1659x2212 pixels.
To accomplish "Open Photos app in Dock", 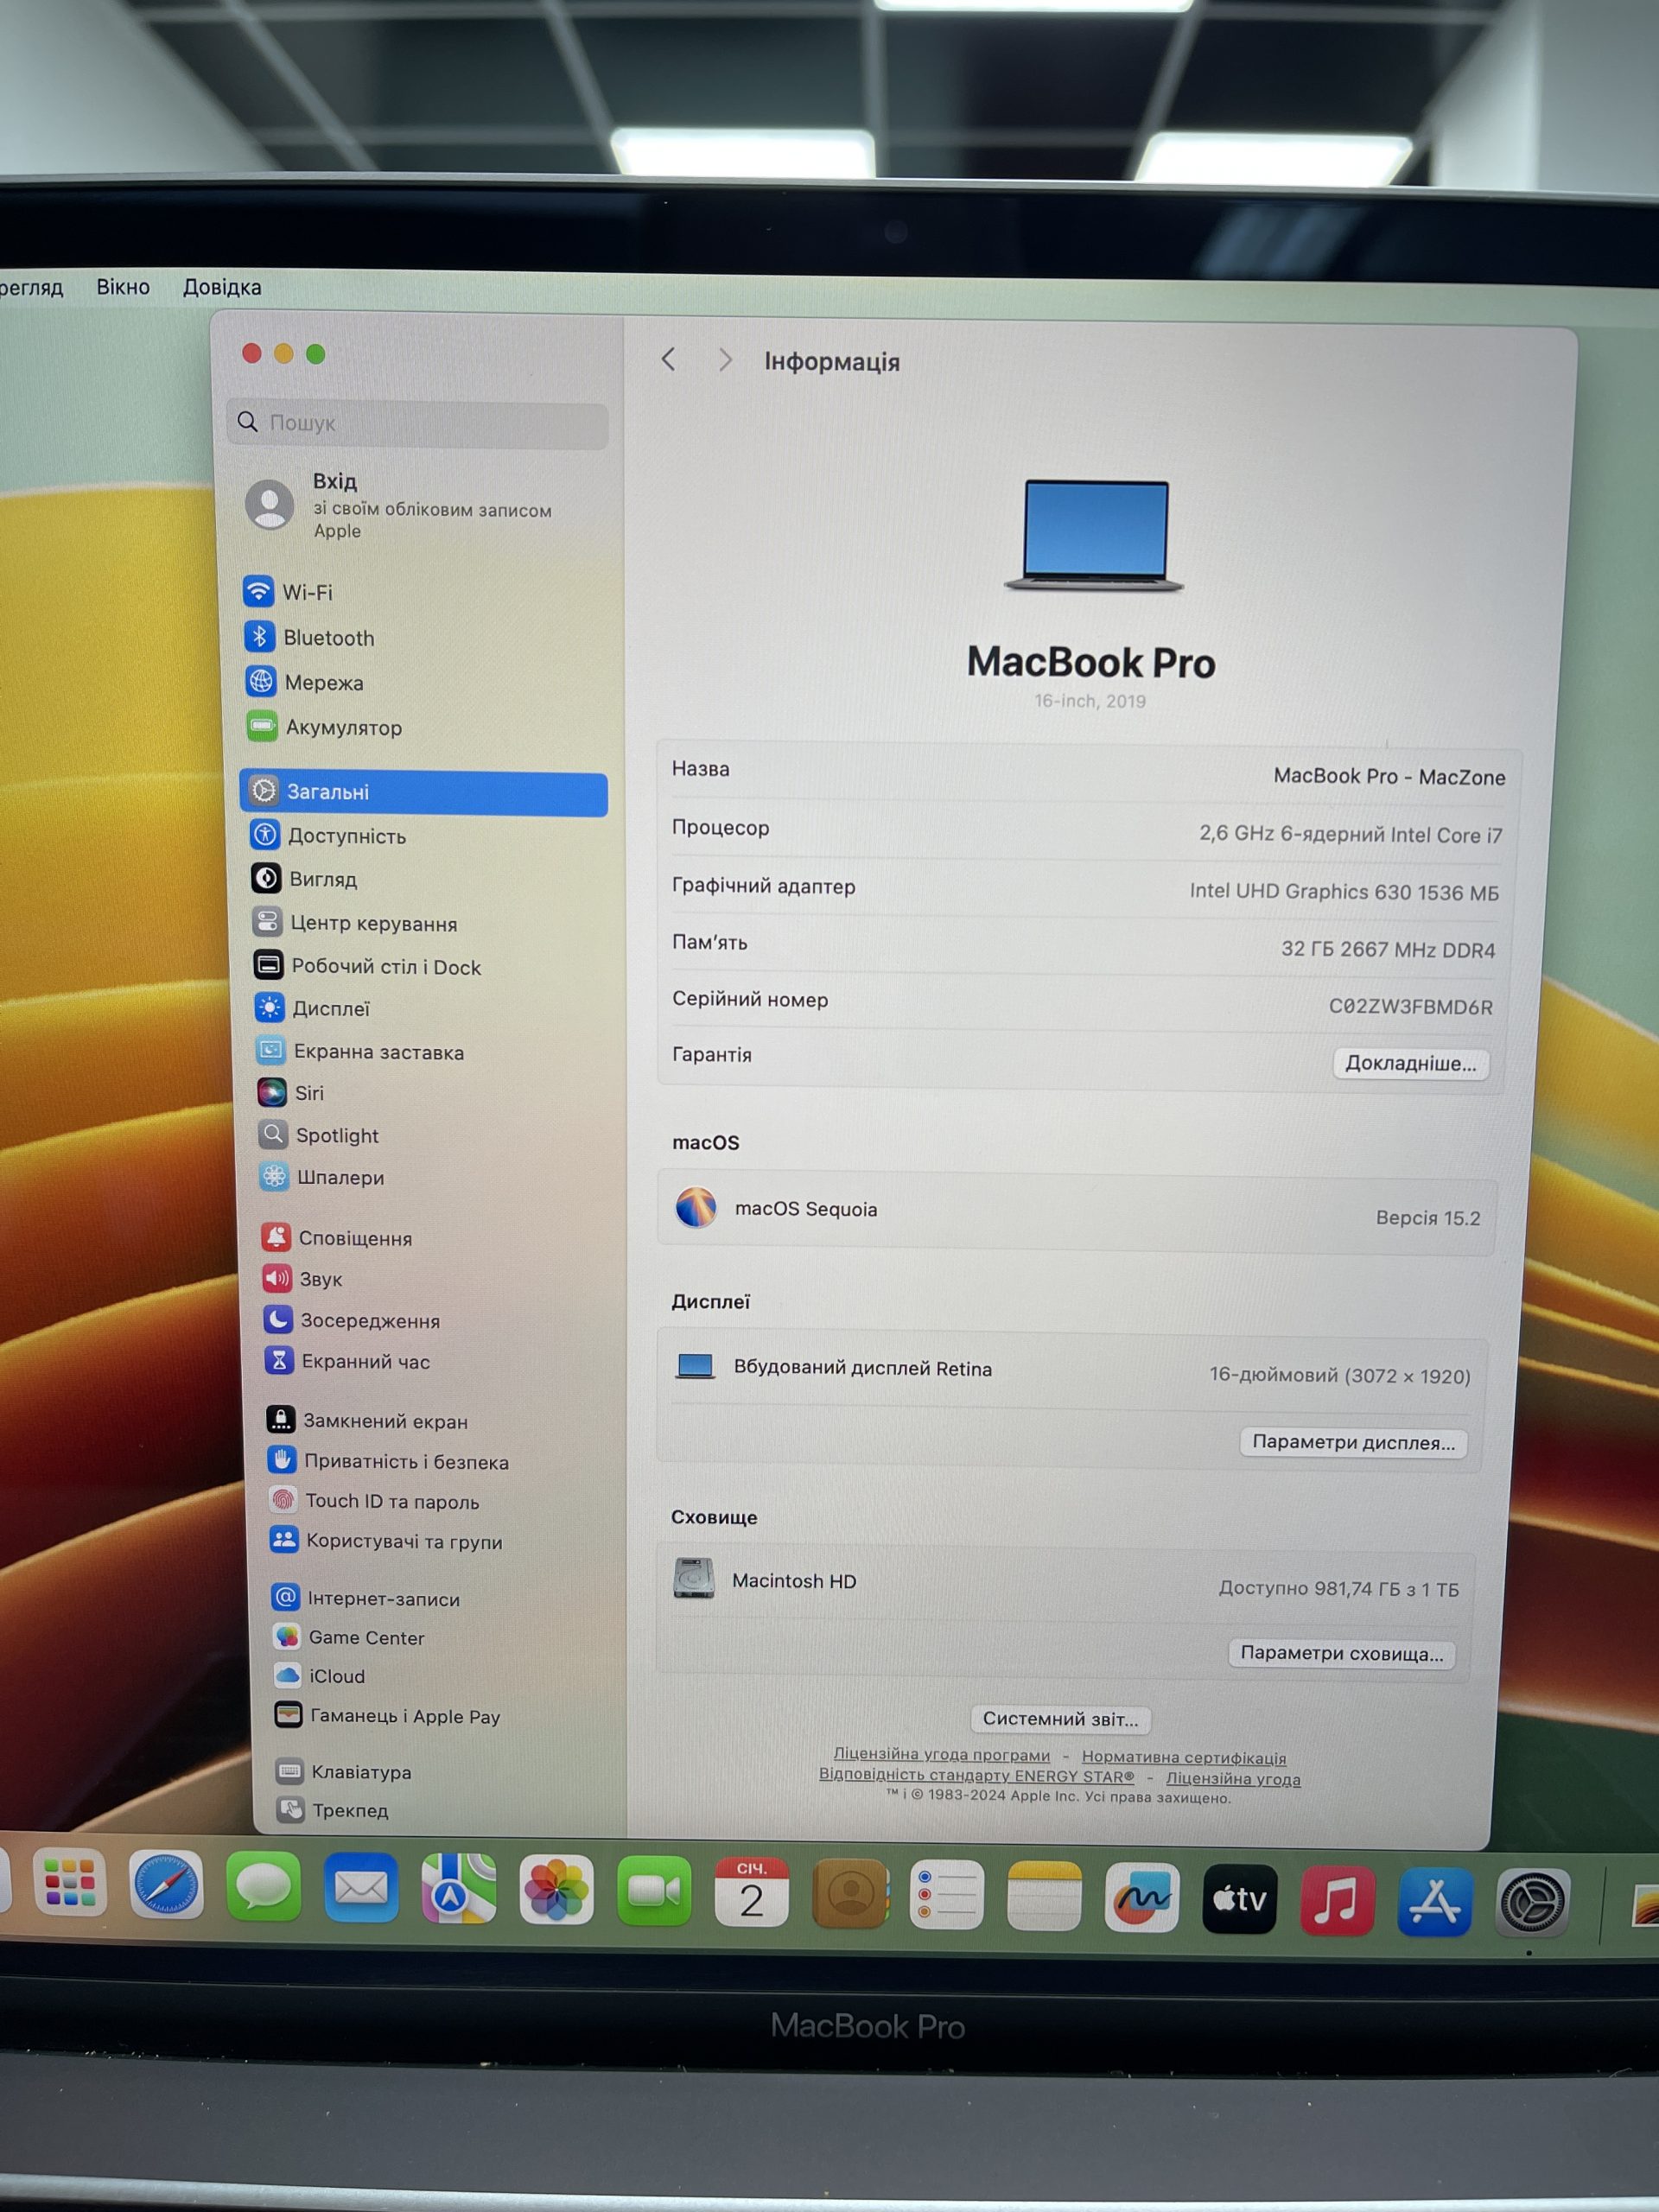I will 557,1890.
